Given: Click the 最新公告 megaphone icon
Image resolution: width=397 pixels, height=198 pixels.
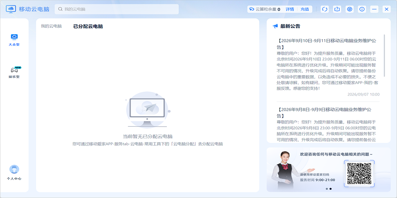Looking at the screenshot, I should tap(275, 26).
